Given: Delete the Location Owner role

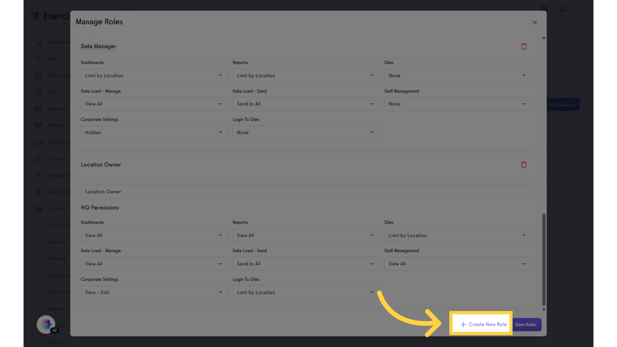Looking at the screenshot, I should pyautogui.click(x=524, y=165).
